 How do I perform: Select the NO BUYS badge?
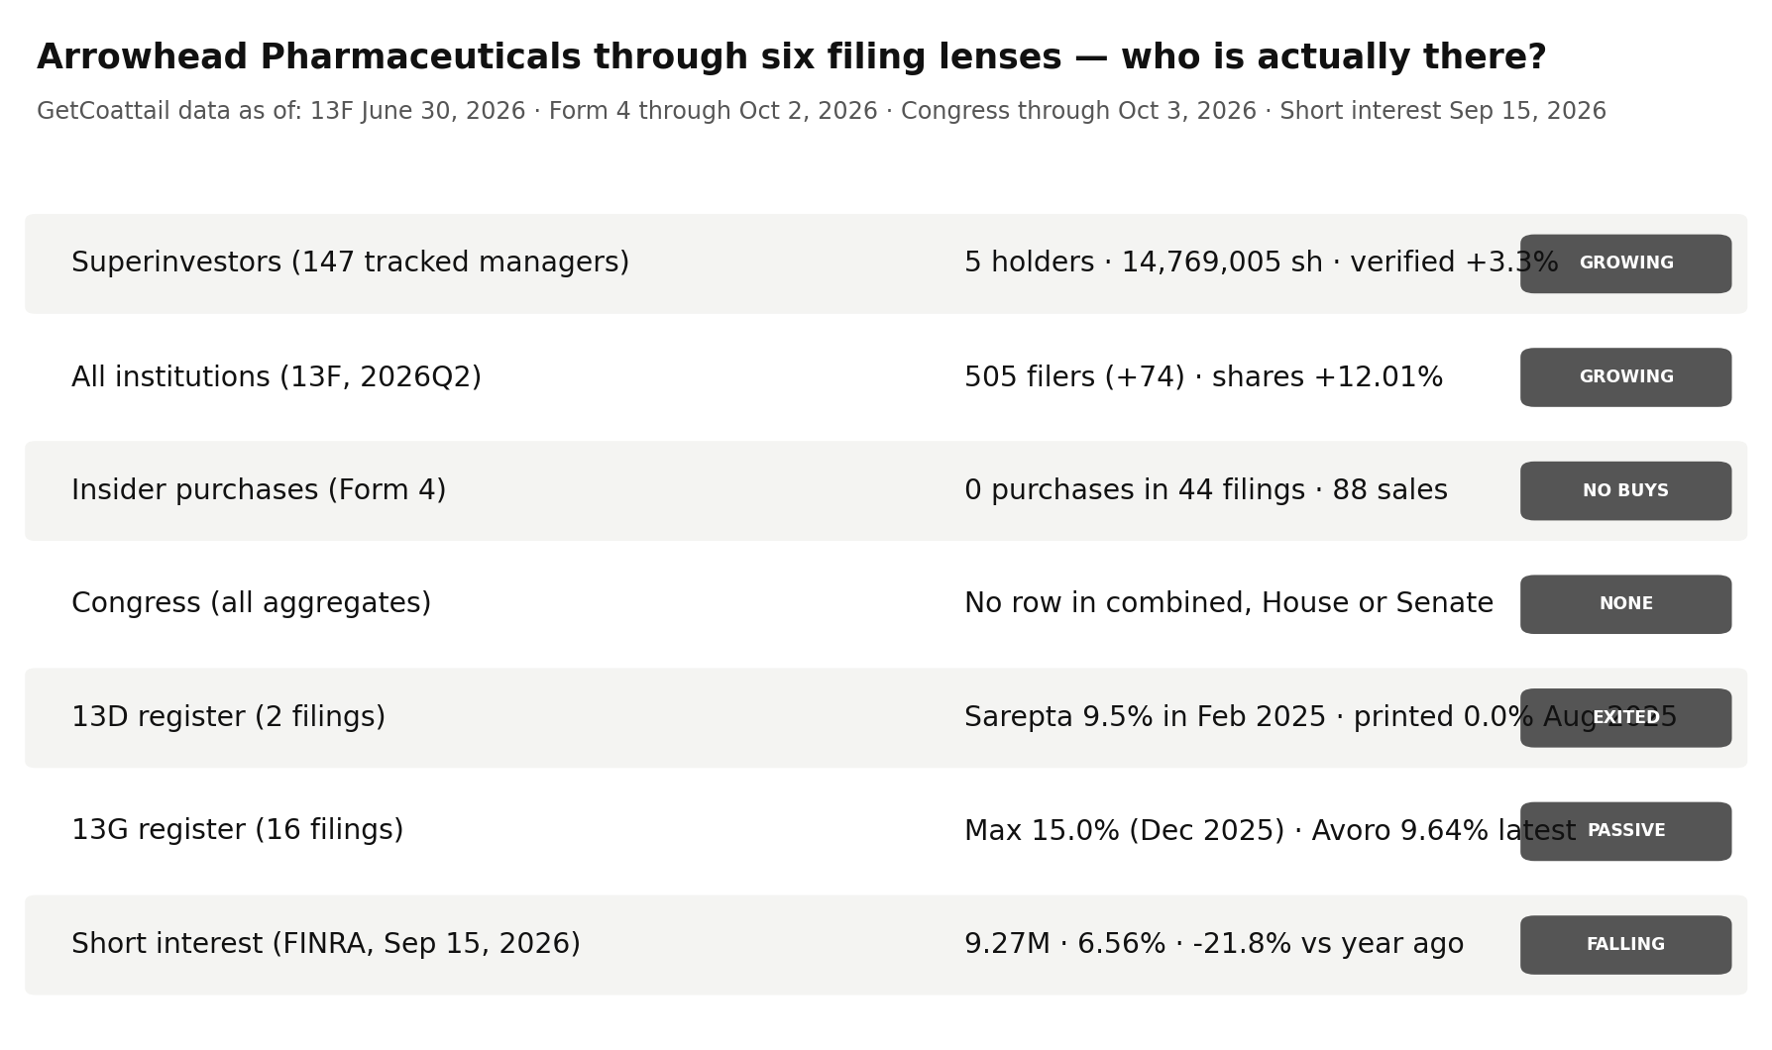(x=1625, y=491)
